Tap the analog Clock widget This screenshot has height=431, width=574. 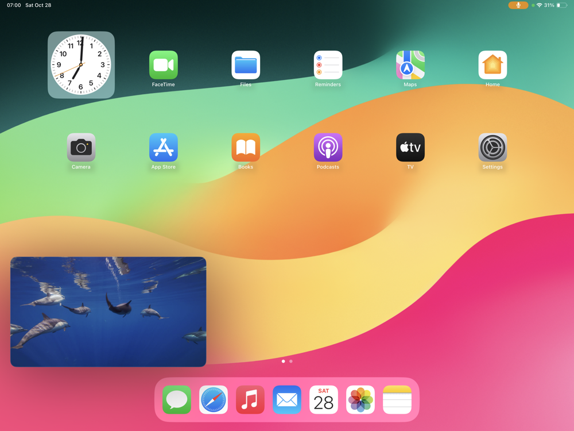tap(81, 65)
